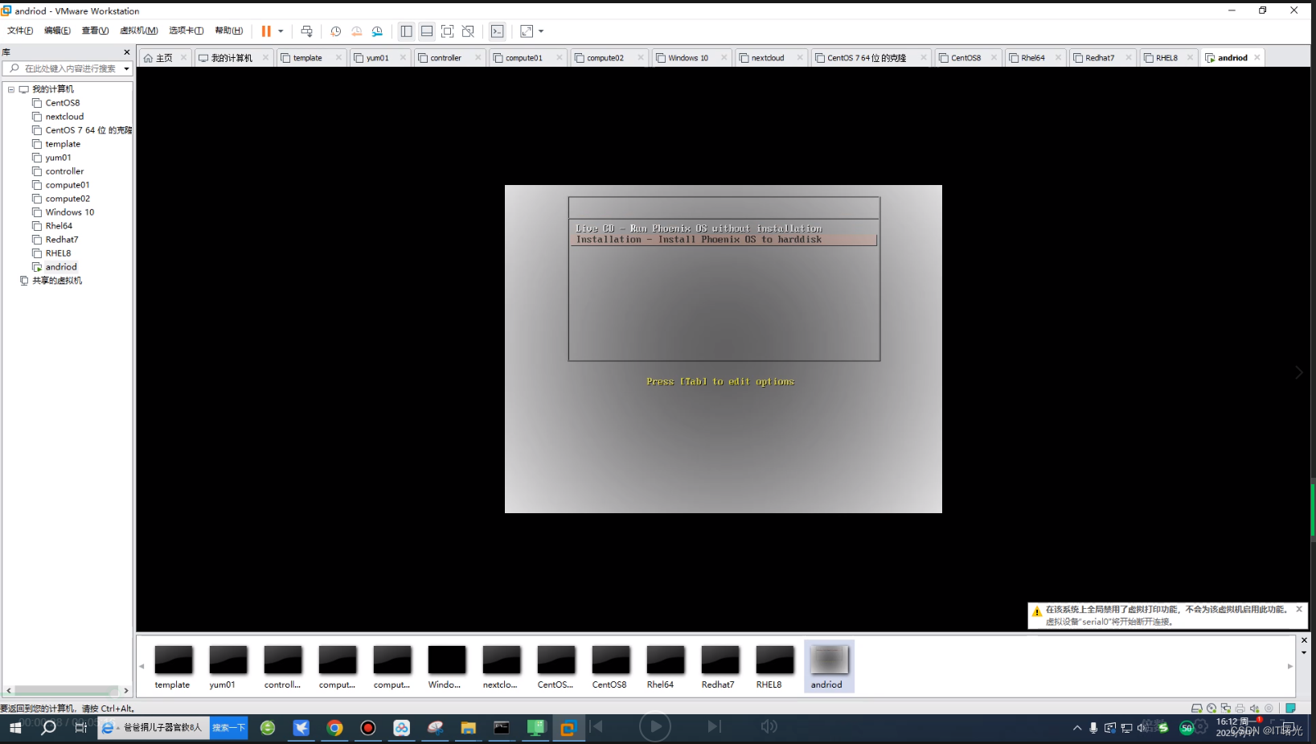The image size is (1316, 744).
Task: Open the template VM thumbnail
Action: (173, 667)
